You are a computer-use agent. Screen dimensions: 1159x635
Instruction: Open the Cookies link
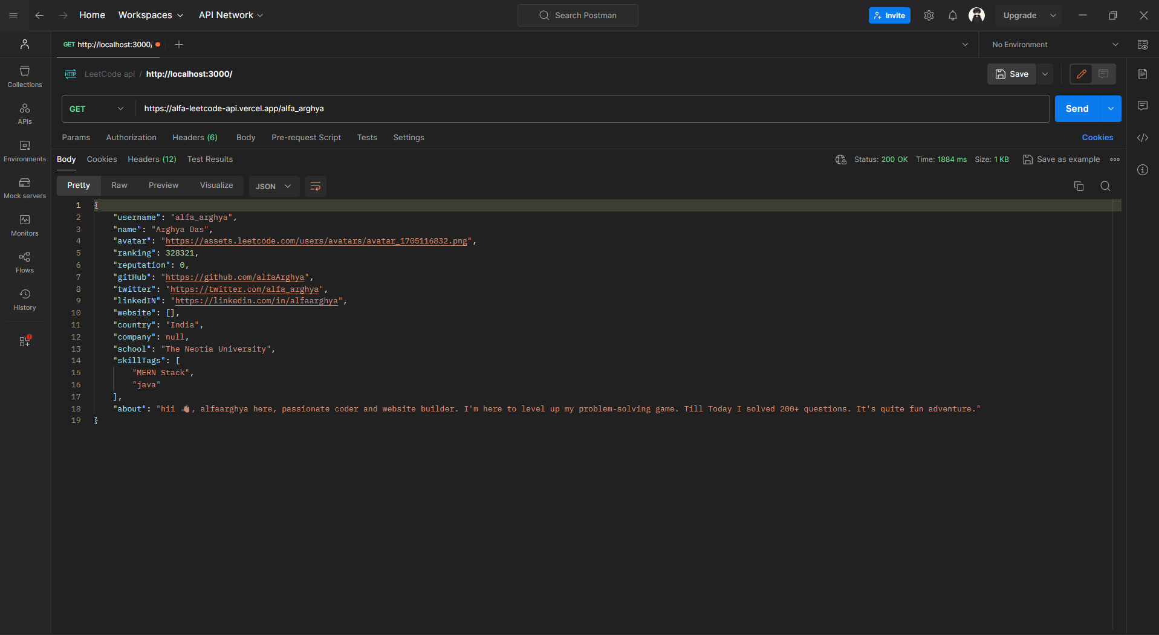(x=1097, y=138)
